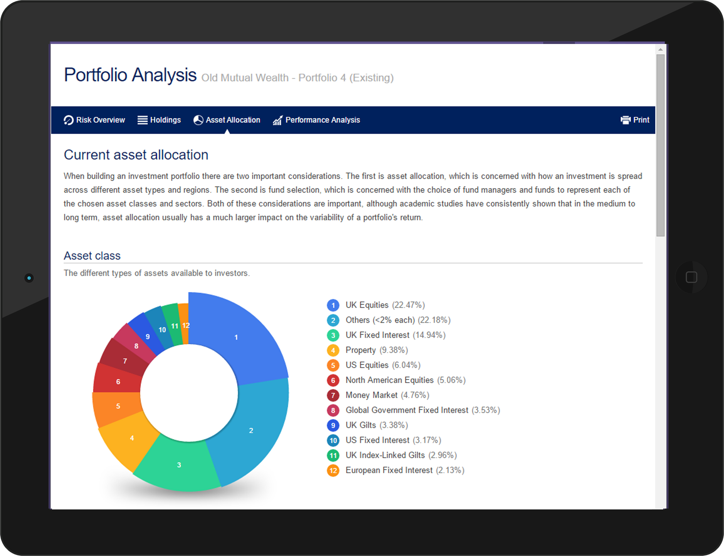Select Global Government Fixed Interest (3.53%) text
Viewport: 724px width, 556px height.
click(x=423, y=410)
